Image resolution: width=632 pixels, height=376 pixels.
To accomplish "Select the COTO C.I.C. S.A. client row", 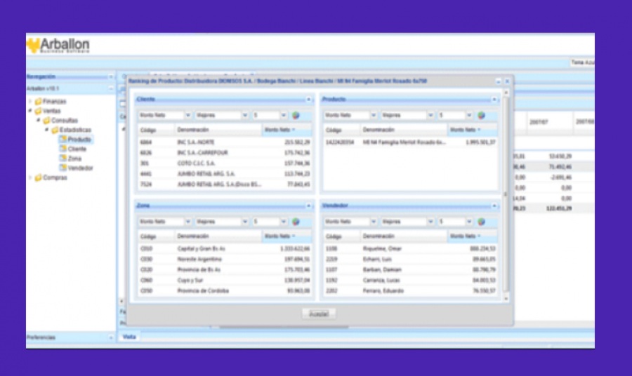I will point(225,163).
